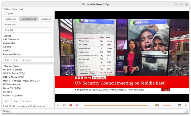Switch to the Favorites tab

tap(46, 19)
